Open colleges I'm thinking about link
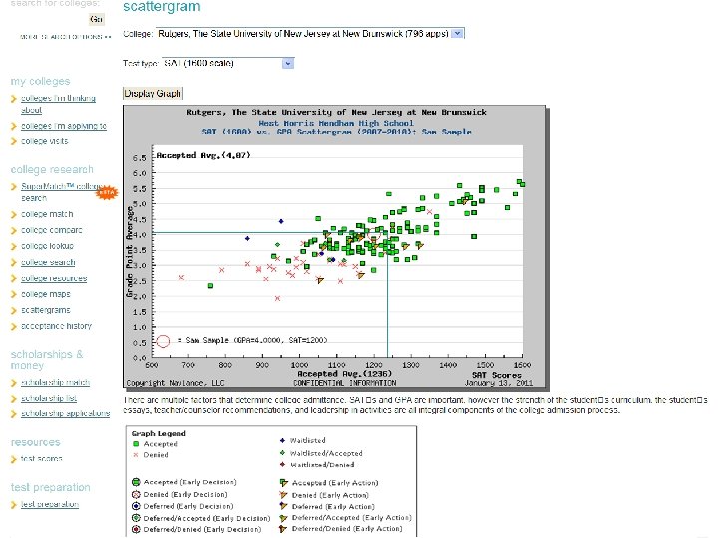The height and width of the screenshot is (538, 718). pos(58,104)
